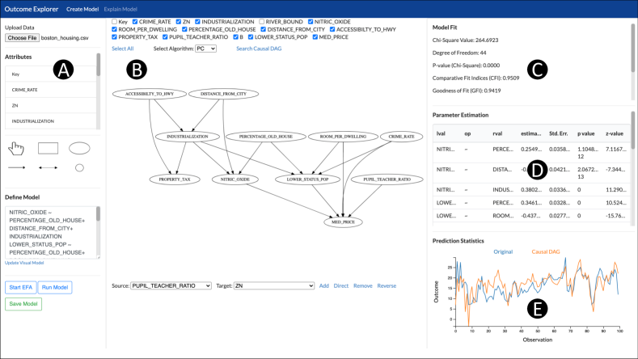Image resolution: width=638 pixels, height=359 pixels.
Task: Select the ACCESSIBILTY_TO_HWY graph node
Action: click(x=150, y=94)
